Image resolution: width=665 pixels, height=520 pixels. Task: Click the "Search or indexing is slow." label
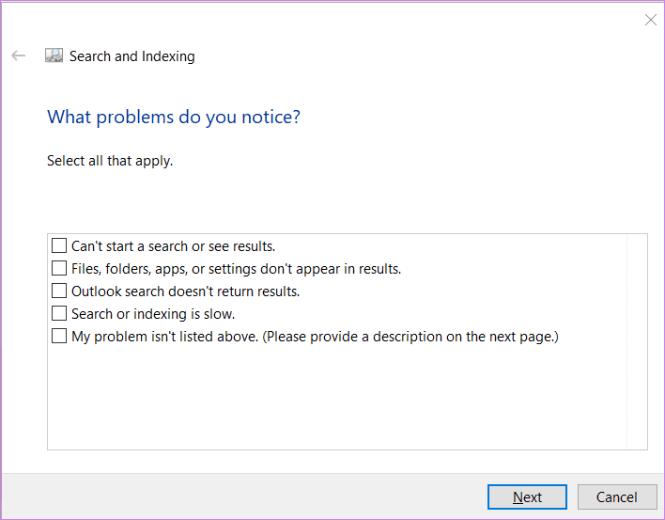click(153, 314)
